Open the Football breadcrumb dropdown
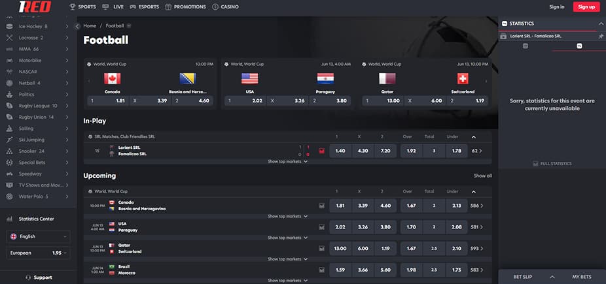This screenshot has height=284, width=606. pos(129,26)
